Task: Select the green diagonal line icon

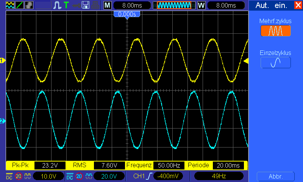Action: [19, 5]
